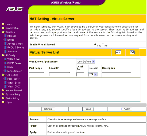Open the Route settings page
Viewport: 147px width, 136px height.
tap(10, 67)
